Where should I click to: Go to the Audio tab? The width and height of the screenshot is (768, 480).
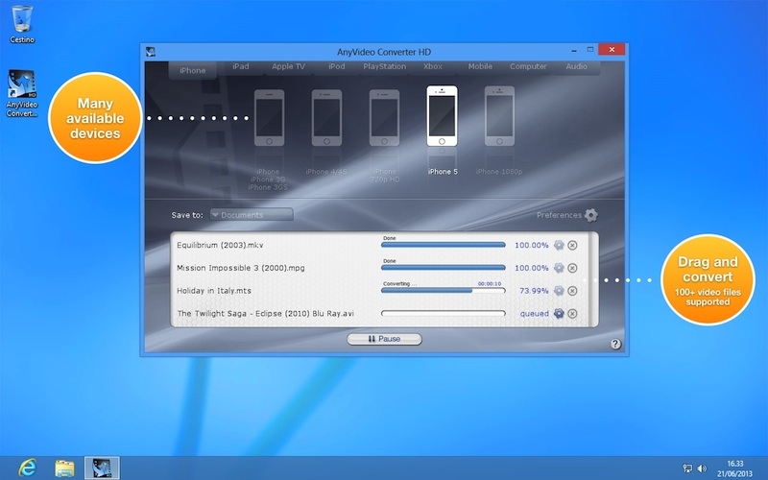[x=576, y=67]
